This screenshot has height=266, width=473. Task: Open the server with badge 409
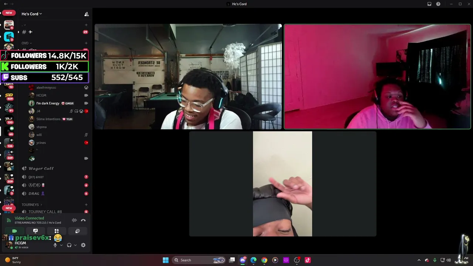tap(9, 96)
